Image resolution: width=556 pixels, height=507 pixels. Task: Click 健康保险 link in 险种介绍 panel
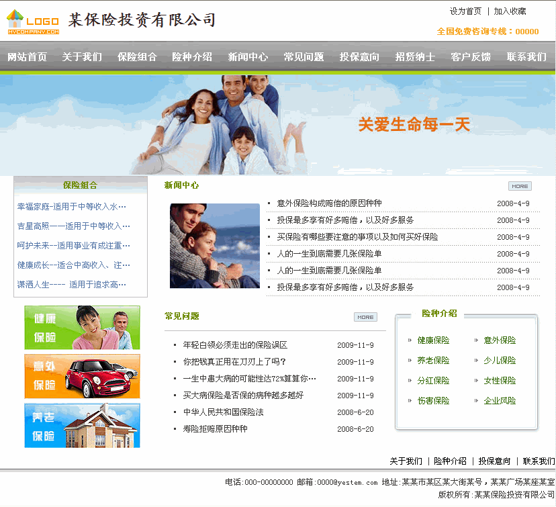pos(433,340)
